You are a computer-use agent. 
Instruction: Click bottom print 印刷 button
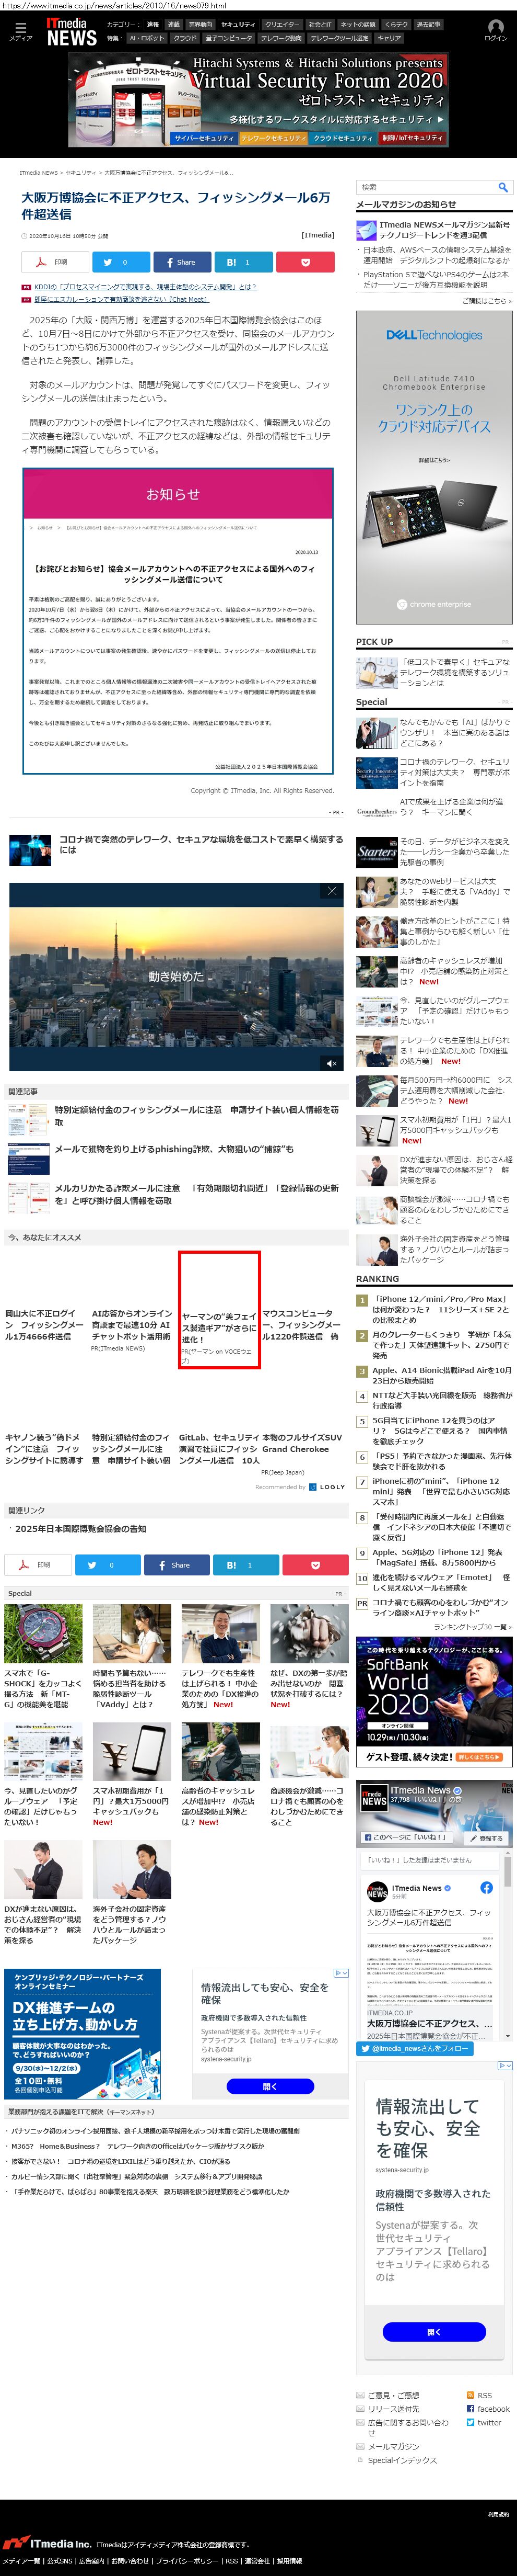(38, 1565)
